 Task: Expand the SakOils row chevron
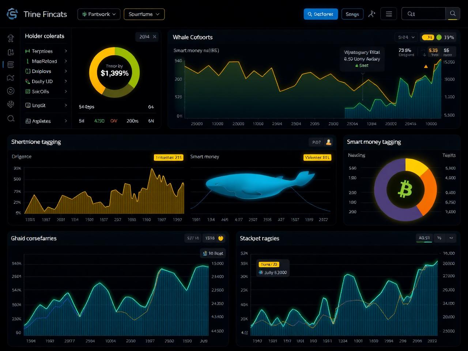click(66, 91)
